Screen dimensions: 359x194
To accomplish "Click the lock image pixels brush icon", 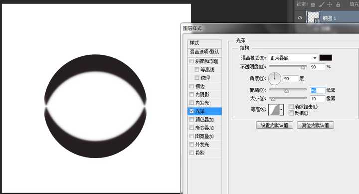I will point(322,4).
